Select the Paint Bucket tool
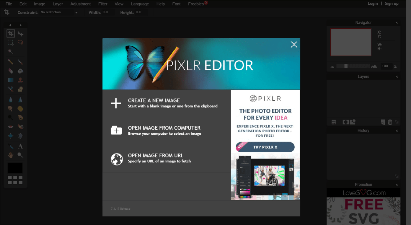This screenshot has width=411, height=225. coord(20,71)
